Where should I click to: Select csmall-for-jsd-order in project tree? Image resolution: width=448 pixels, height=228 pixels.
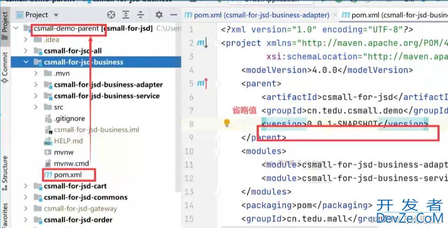coord(96,220)
